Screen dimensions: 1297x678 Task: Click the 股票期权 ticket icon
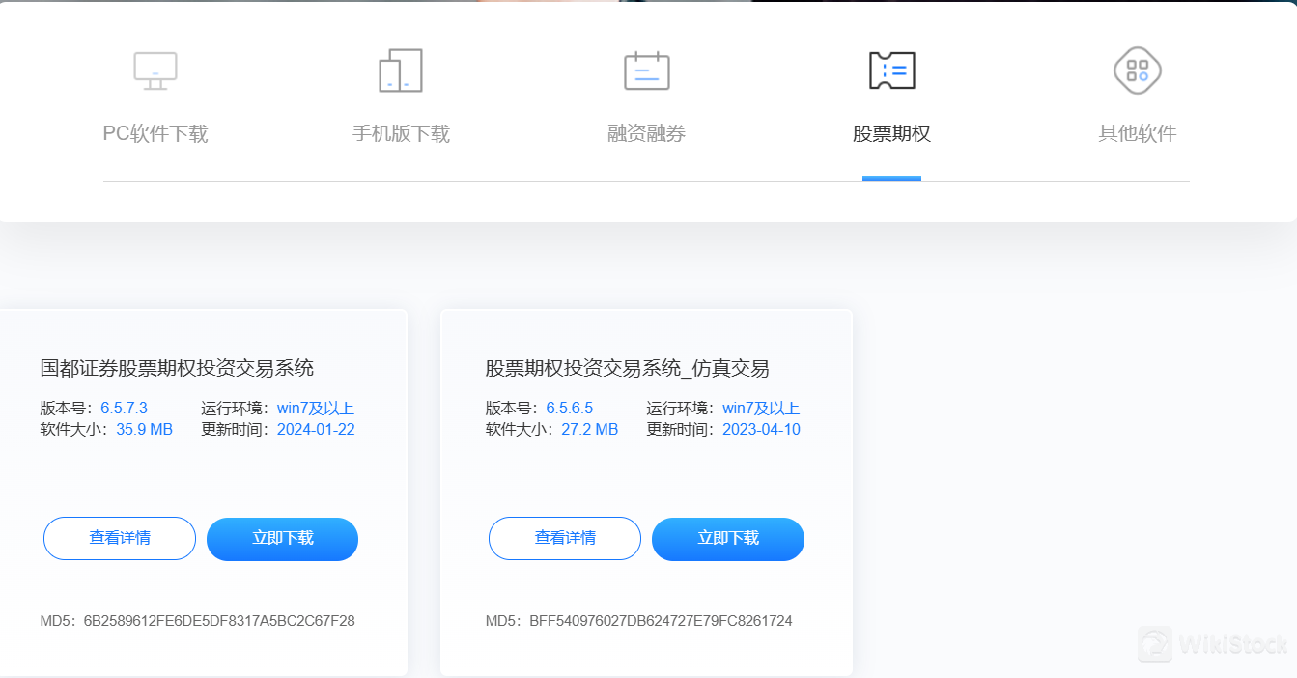click(891, 71)
